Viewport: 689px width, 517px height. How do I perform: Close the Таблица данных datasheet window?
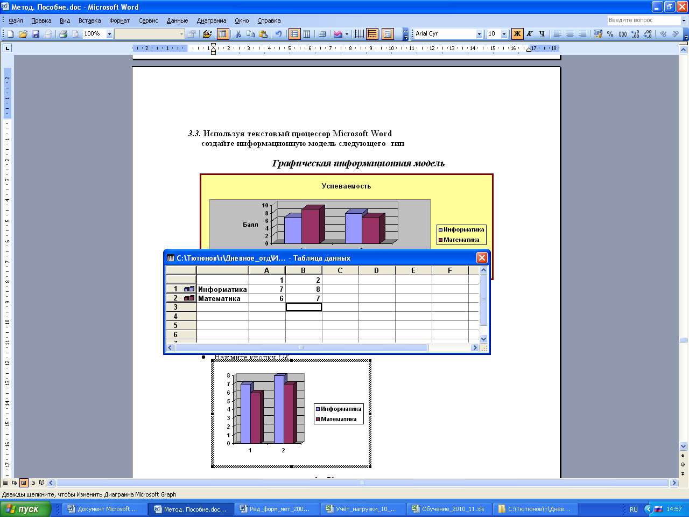tap(482, 258)
